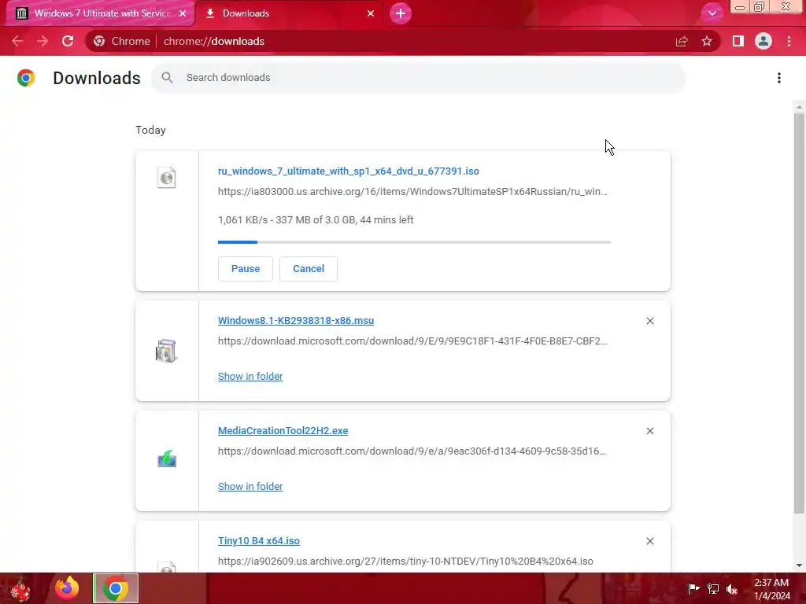
Task: Cancel the Windows 7 ISO download
Action: coord(309,269)
